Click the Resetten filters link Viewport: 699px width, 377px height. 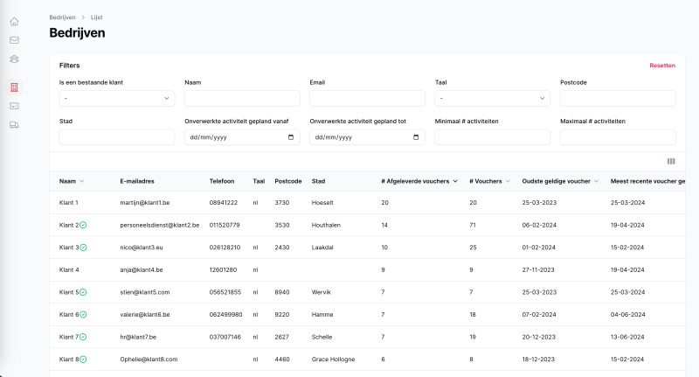(x=661, y=66)
